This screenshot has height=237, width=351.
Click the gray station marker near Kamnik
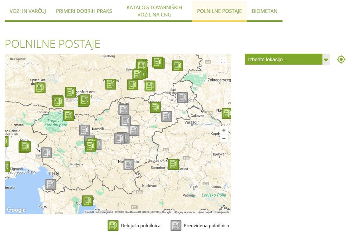pos(84,130)
